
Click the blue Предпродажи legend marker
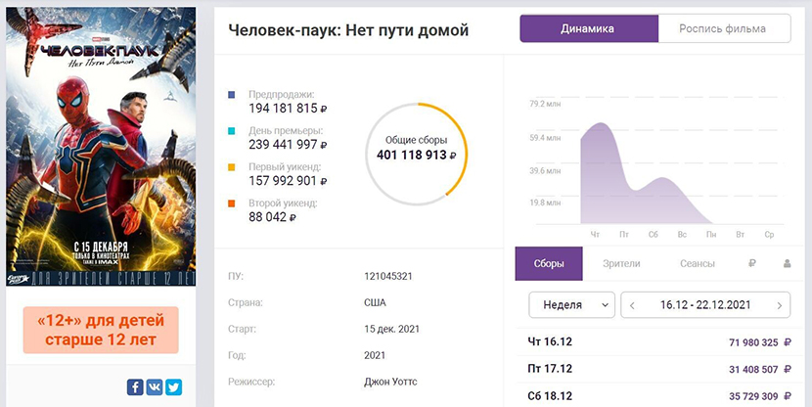coord(231,95)
